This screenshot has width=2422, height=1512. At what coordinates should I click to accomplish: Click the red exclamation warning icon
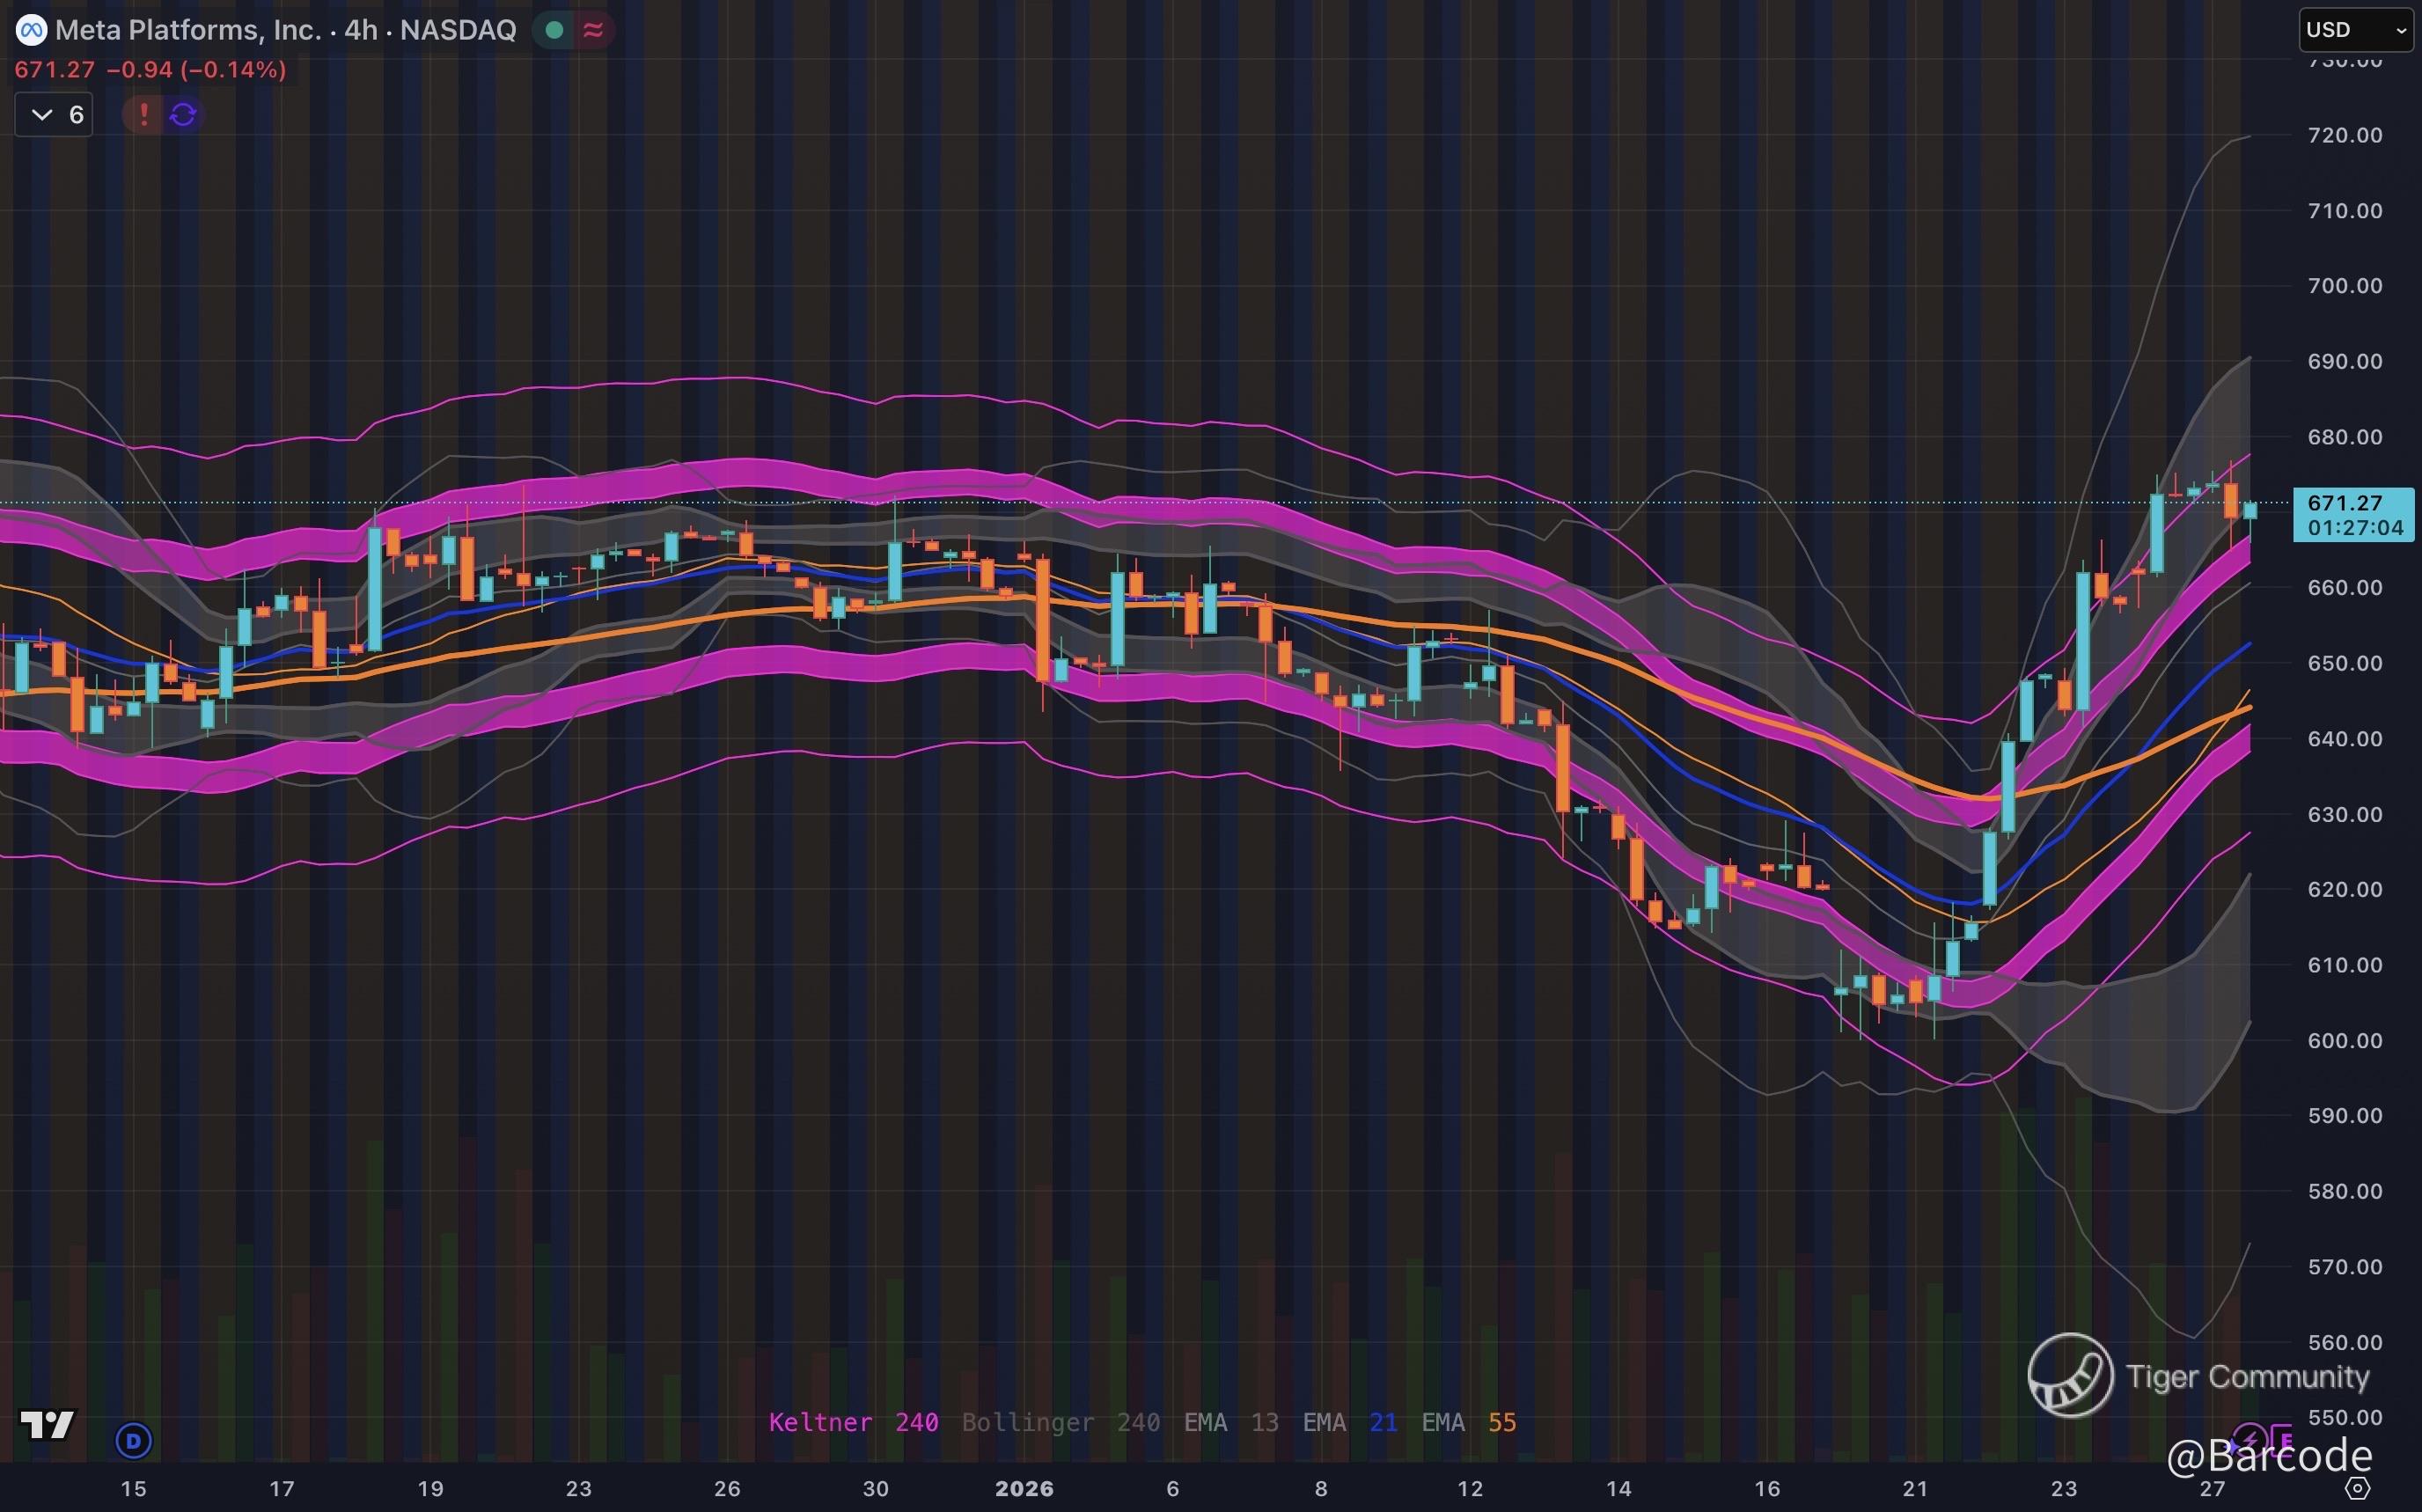[144, 115]
